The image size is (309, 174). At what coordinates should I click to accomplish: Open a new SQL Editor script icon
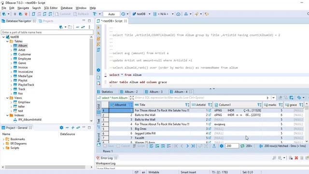[x=33, y=14]
